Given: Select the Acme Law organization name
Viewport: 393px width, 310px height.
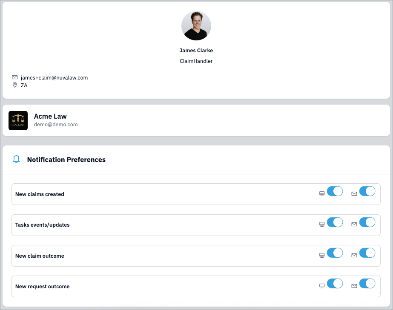Looking at the screenshot, I should point(50,116).
